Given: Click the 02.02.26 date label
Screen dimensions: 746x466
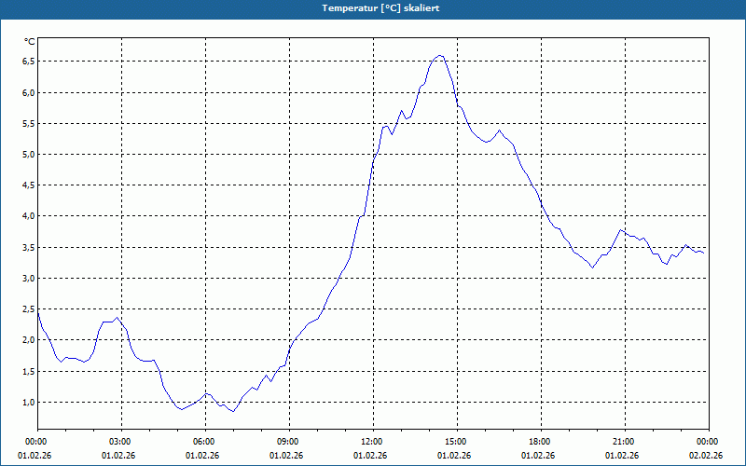Looking at the screenshot, I should 706,456.
